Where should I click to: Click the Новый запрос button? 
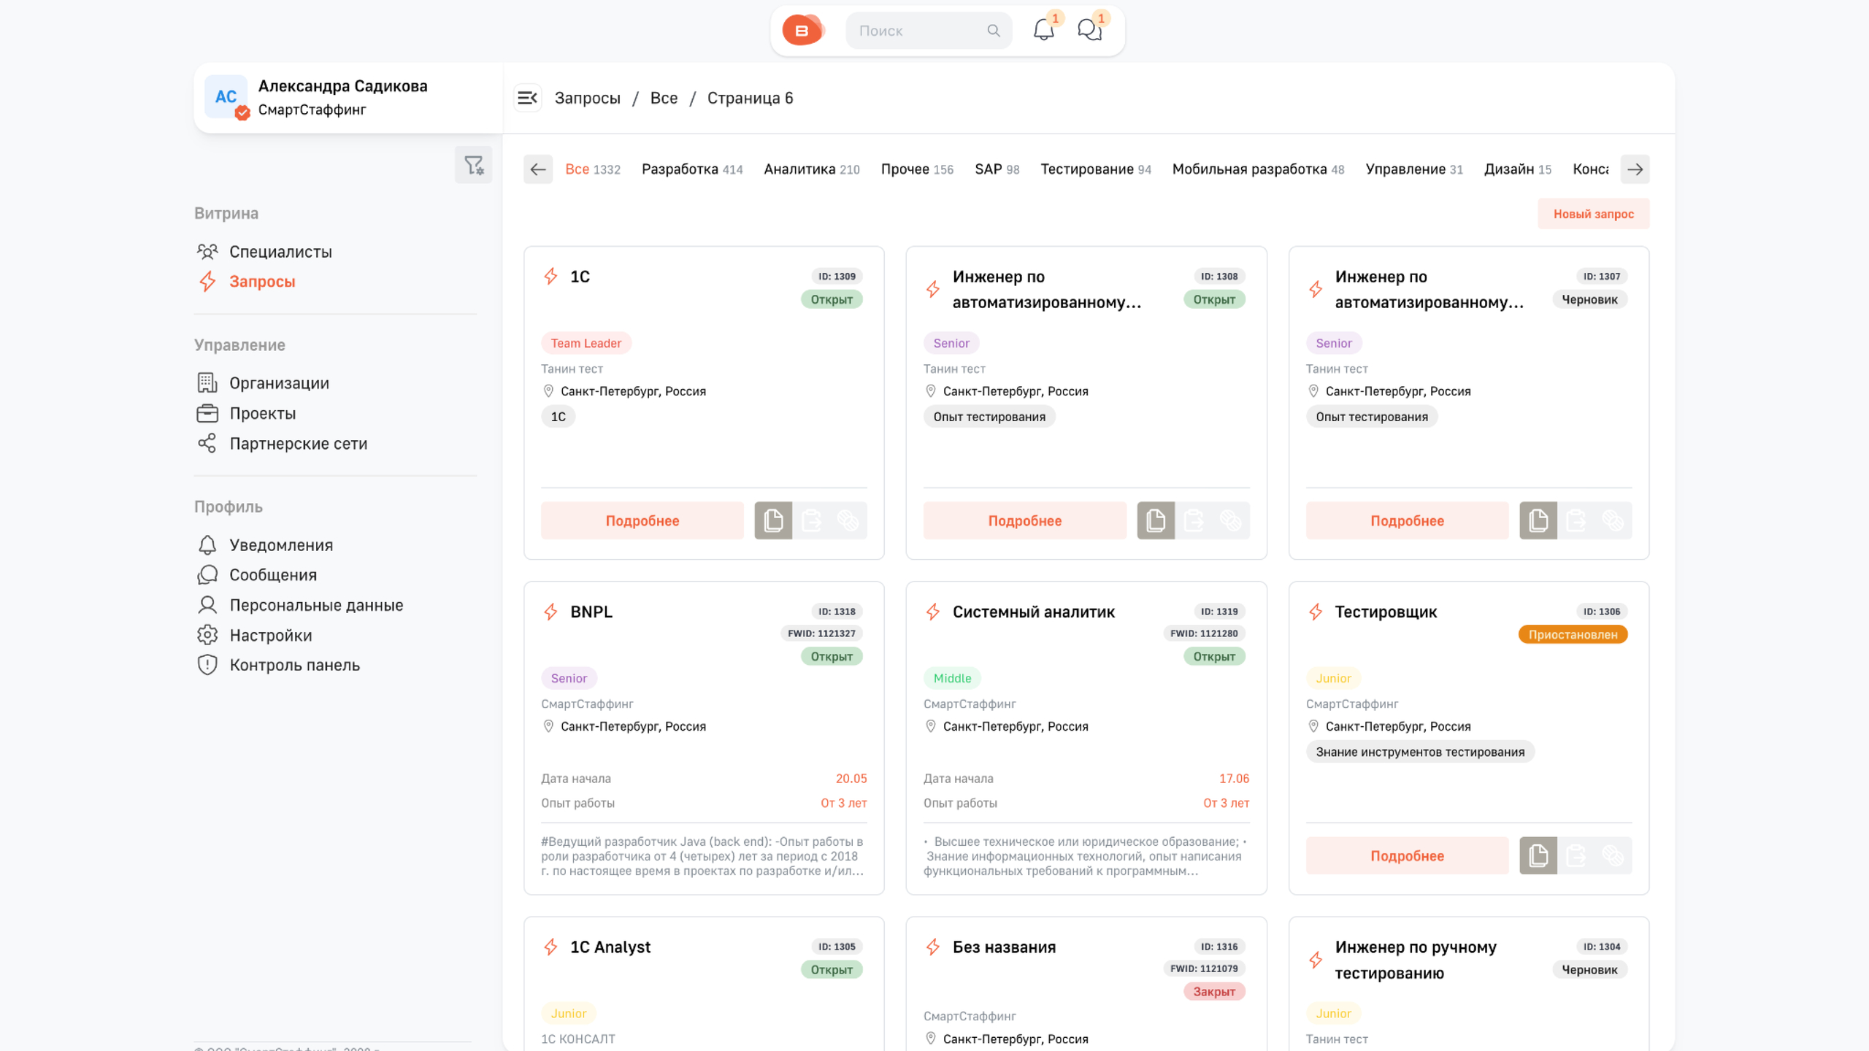click(1594, 213)
